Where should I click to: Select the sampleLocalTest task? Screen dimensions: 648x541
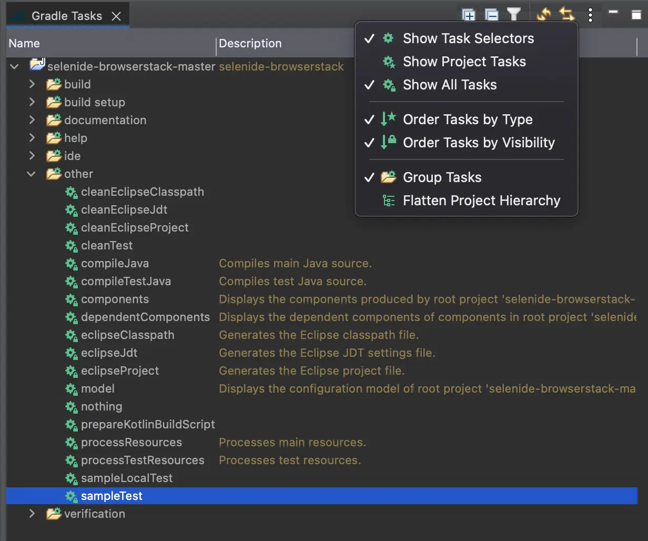click(126, 478)
